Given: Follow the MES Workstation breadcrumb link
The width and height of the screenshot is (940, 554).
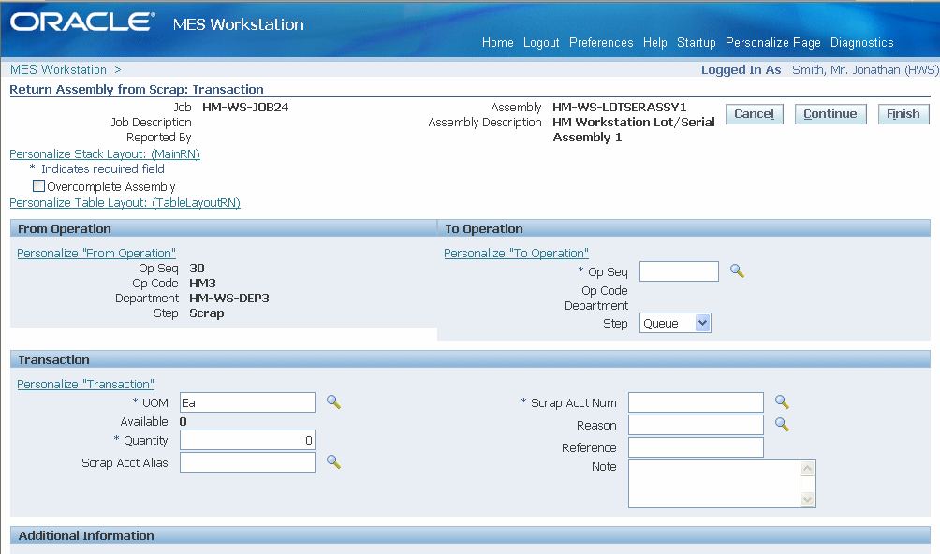Looking at the screenshot, I should pos(58,69).
